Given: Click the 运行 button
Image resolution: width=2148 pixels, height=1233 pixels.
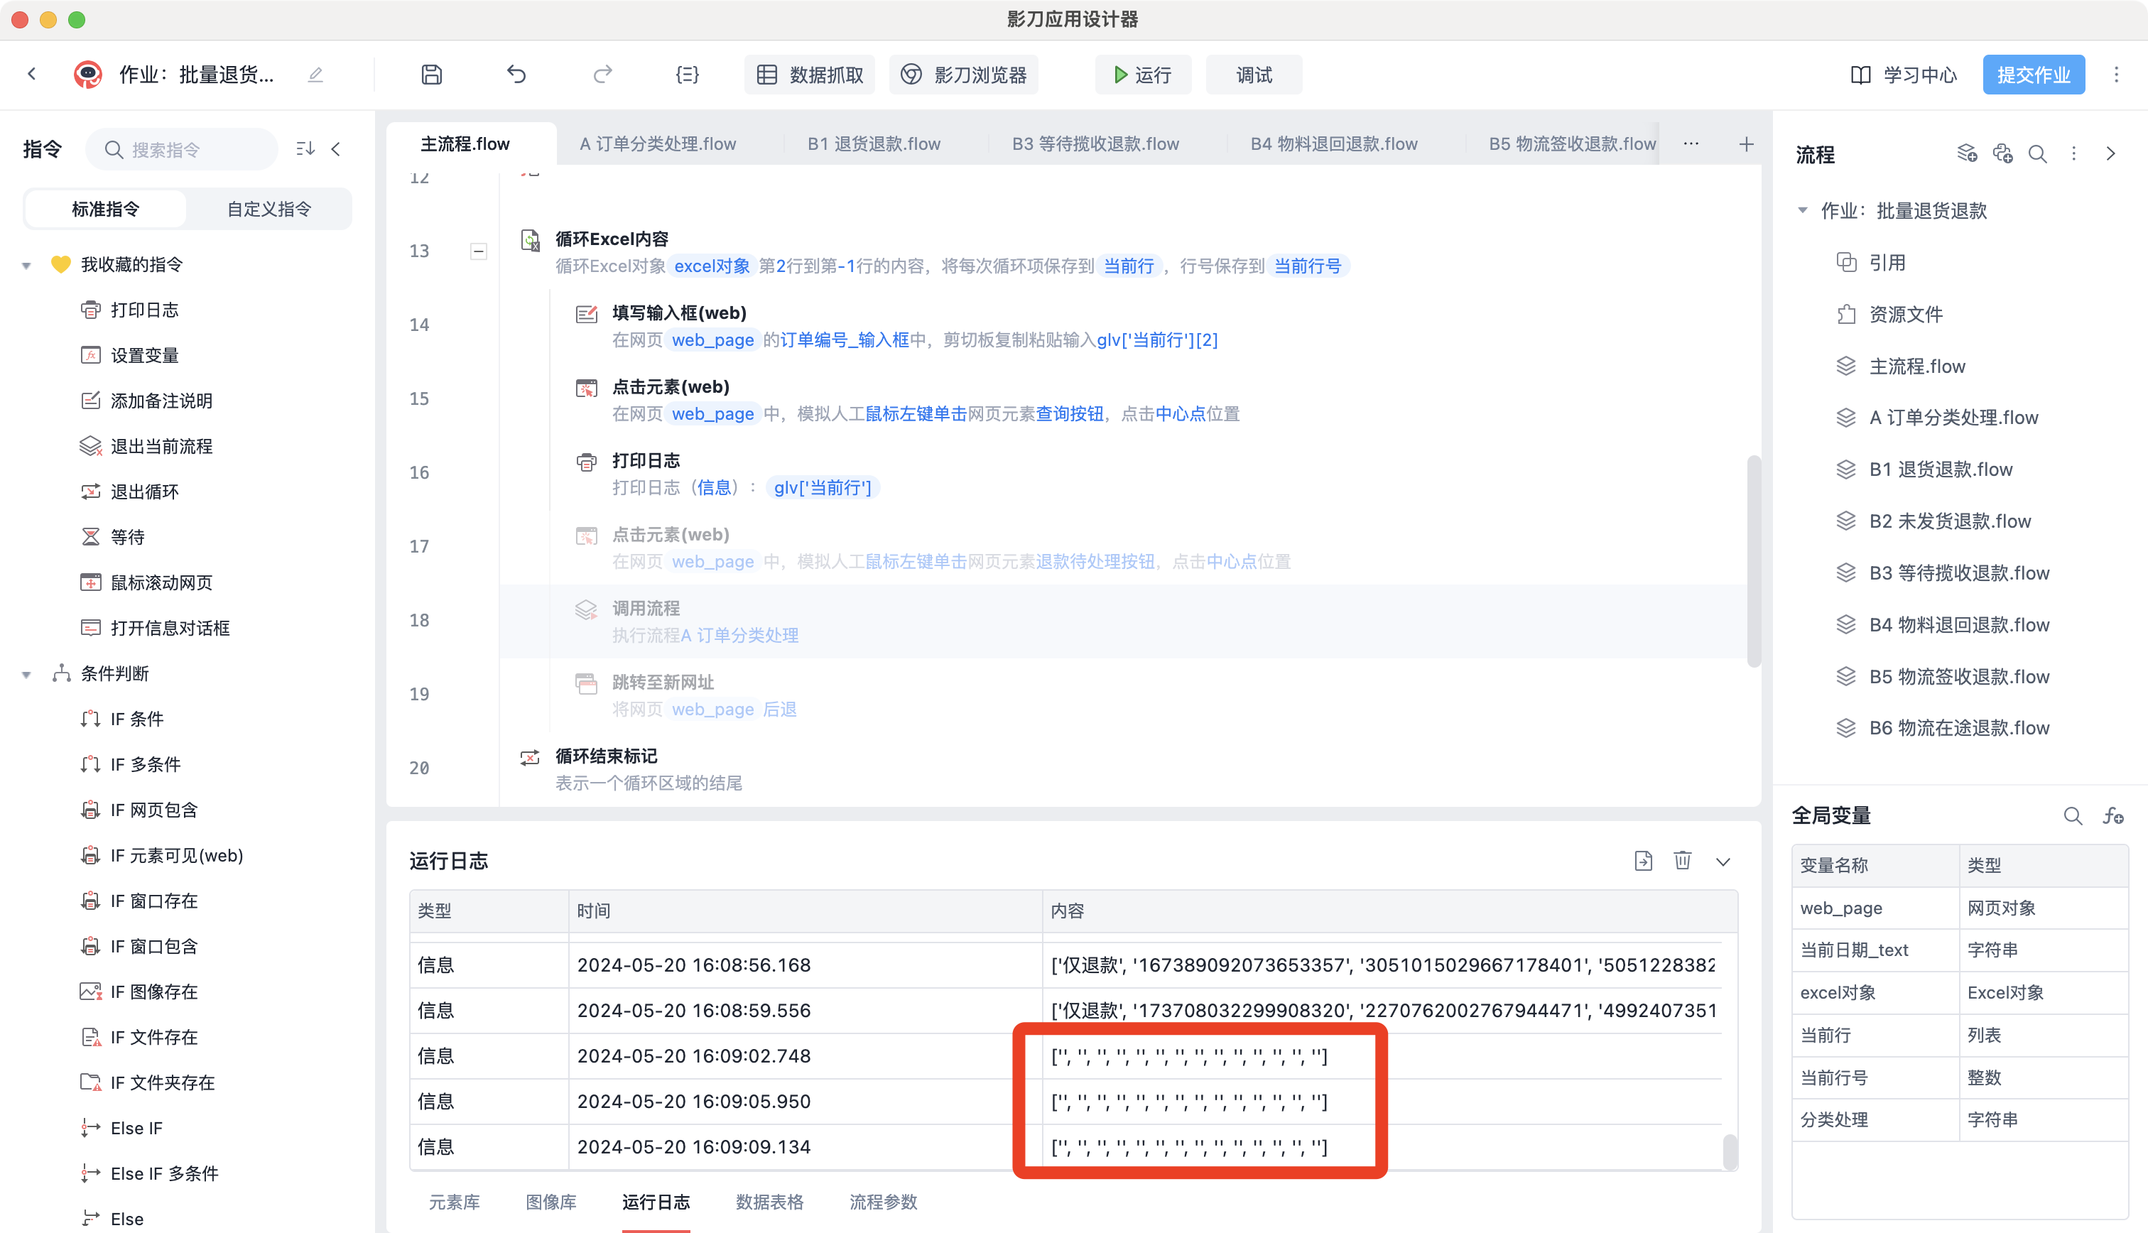Looking at the screenshot, I should coord(1143,75).
